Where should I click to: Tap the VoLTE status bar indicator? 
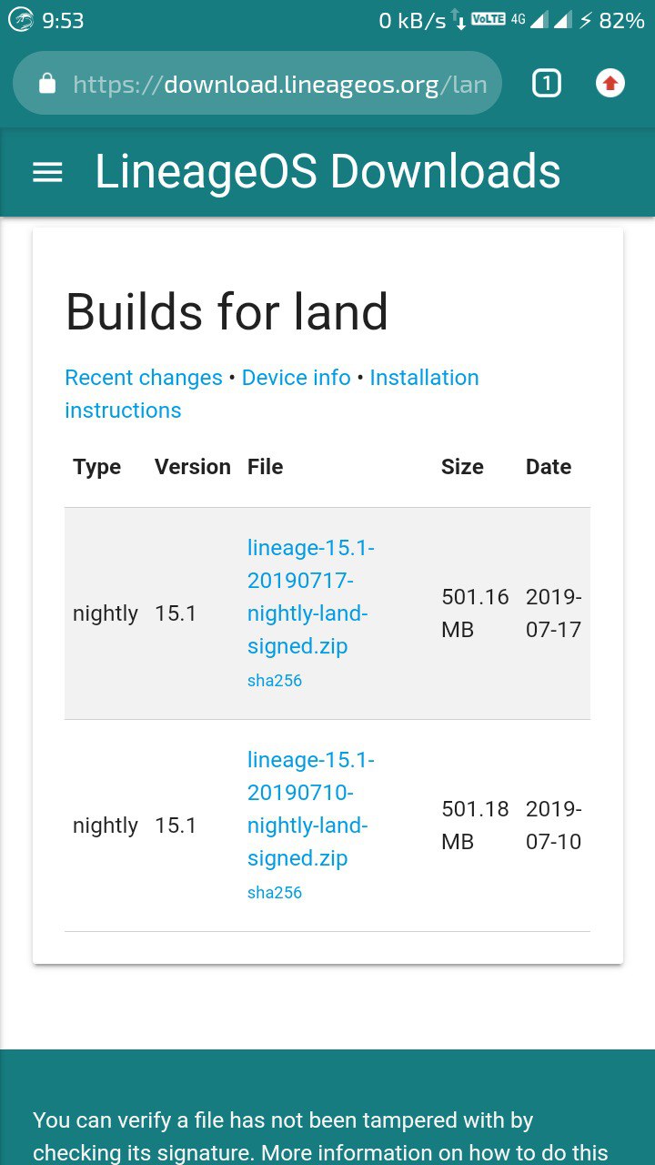coord(489,18)
